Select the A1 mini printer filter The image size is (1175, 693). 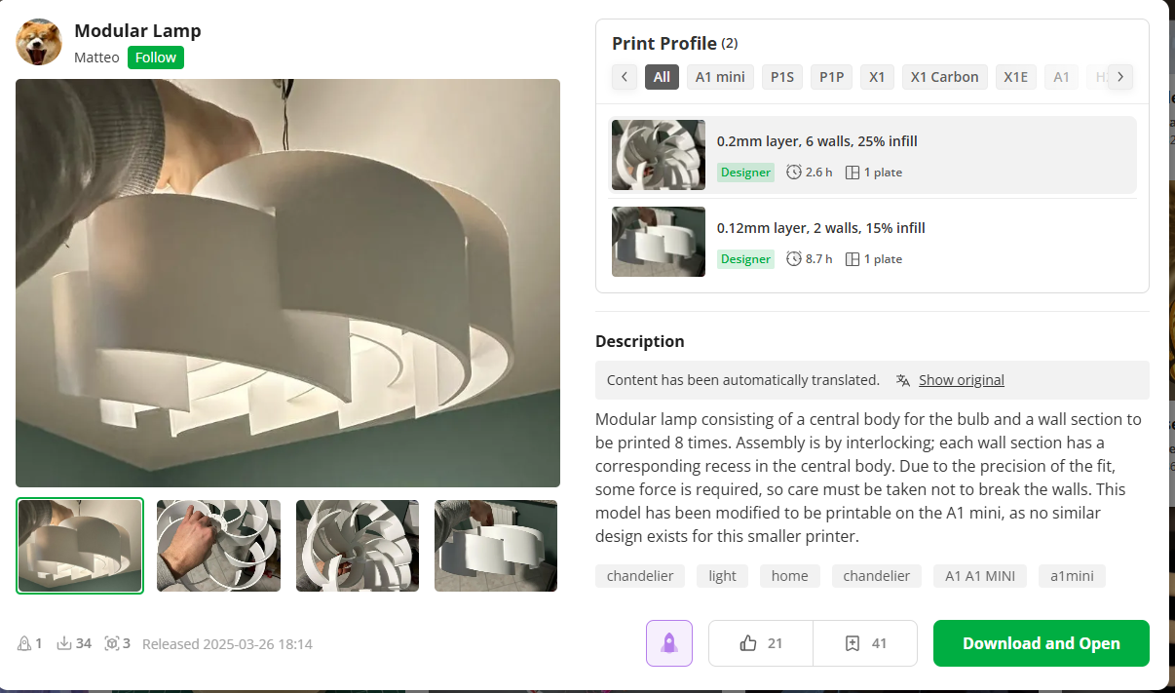(720, 77)
